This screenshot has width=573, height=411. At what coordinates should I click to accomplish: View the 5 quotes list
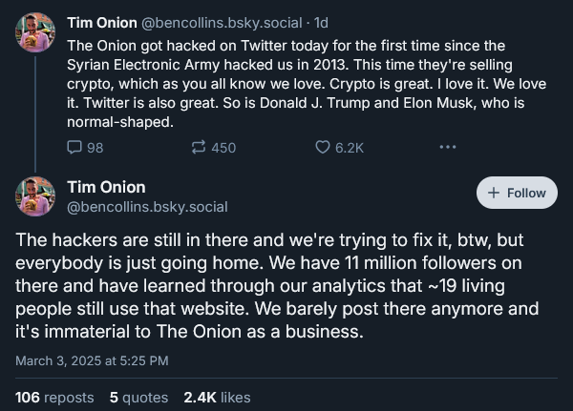[x=138, y=398]
